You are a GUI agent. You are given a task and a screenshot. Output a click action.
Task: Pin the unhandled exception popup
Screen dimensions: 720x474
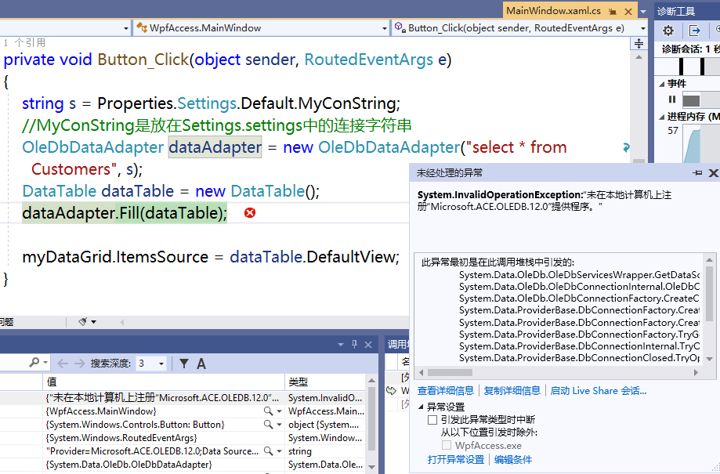[697, 173]
